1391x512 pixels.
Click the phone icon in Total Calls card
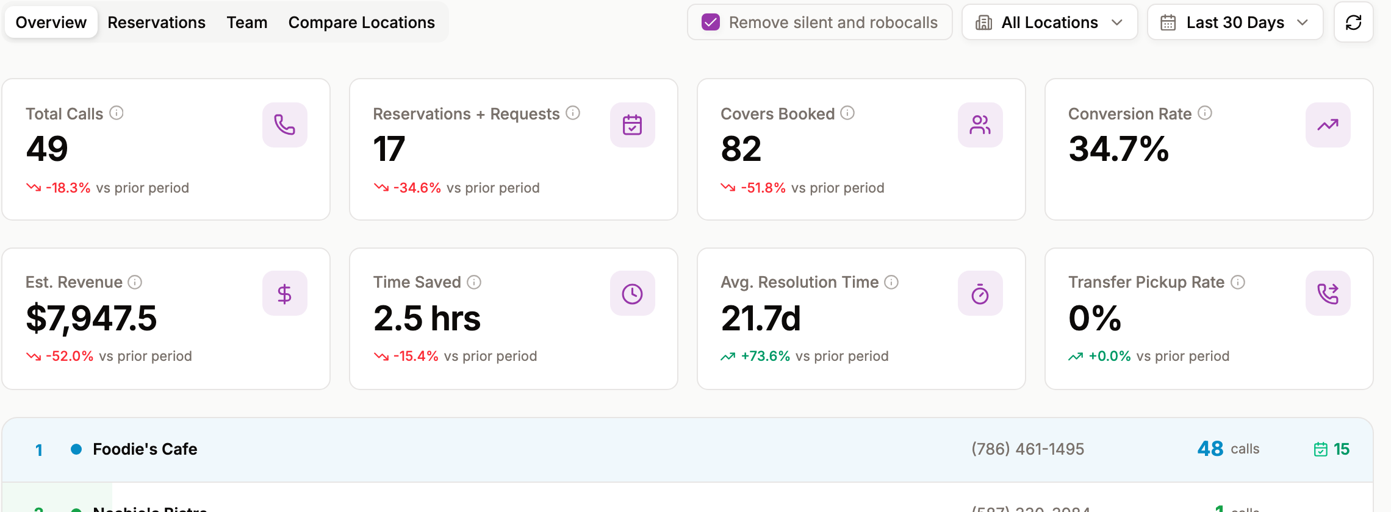(x=284, y=125)
